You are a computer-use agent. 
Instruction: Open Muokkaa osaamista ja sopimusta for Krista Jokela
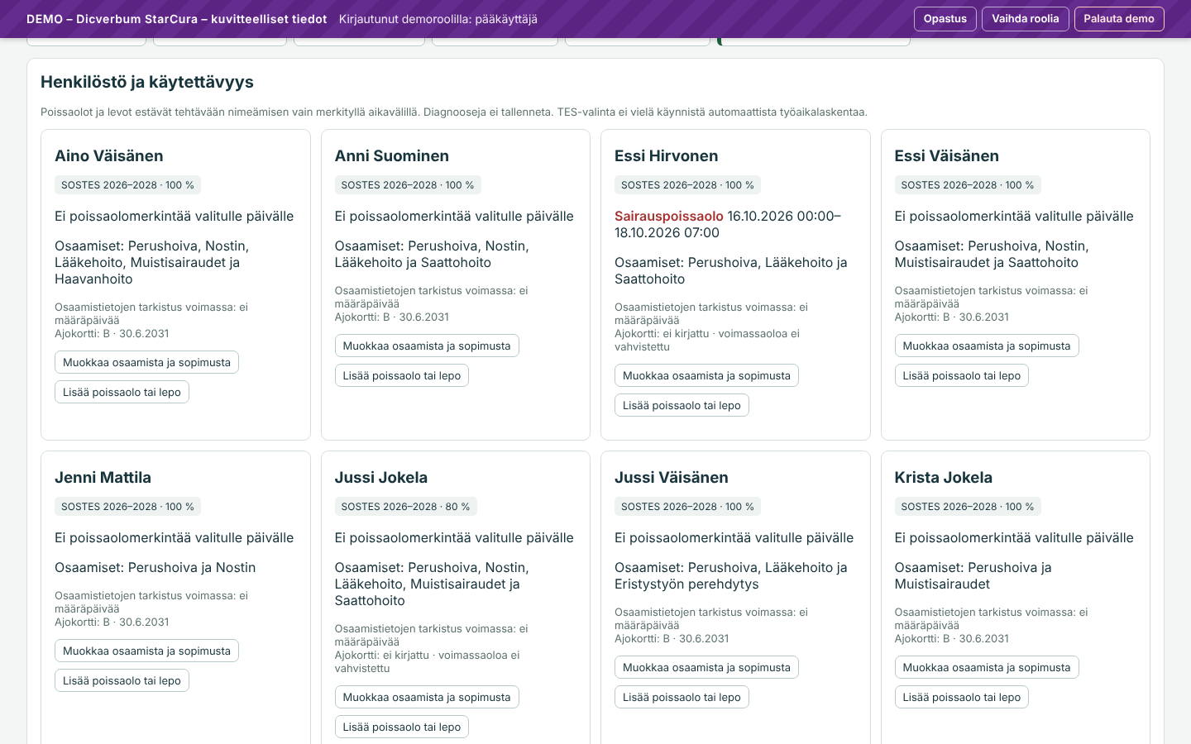tap(987, 667)
